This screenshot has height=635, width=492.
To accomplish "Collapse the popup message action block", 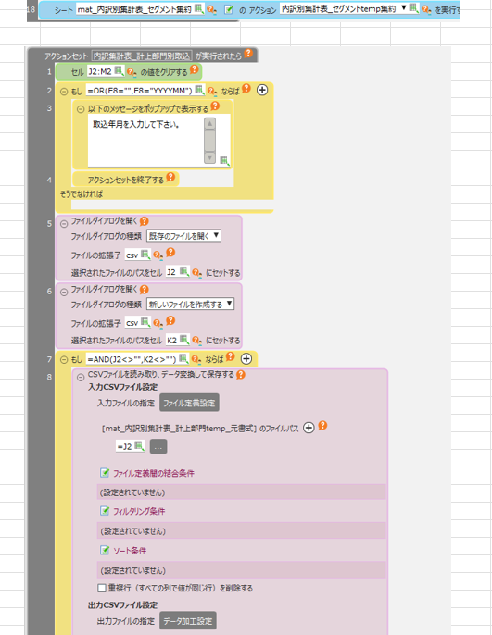I will [x=81, y=109].
